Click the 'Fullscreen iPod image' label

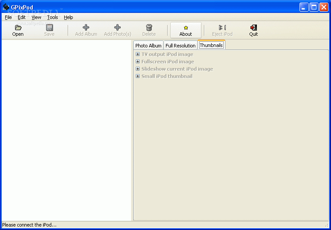tap(168, 62)
